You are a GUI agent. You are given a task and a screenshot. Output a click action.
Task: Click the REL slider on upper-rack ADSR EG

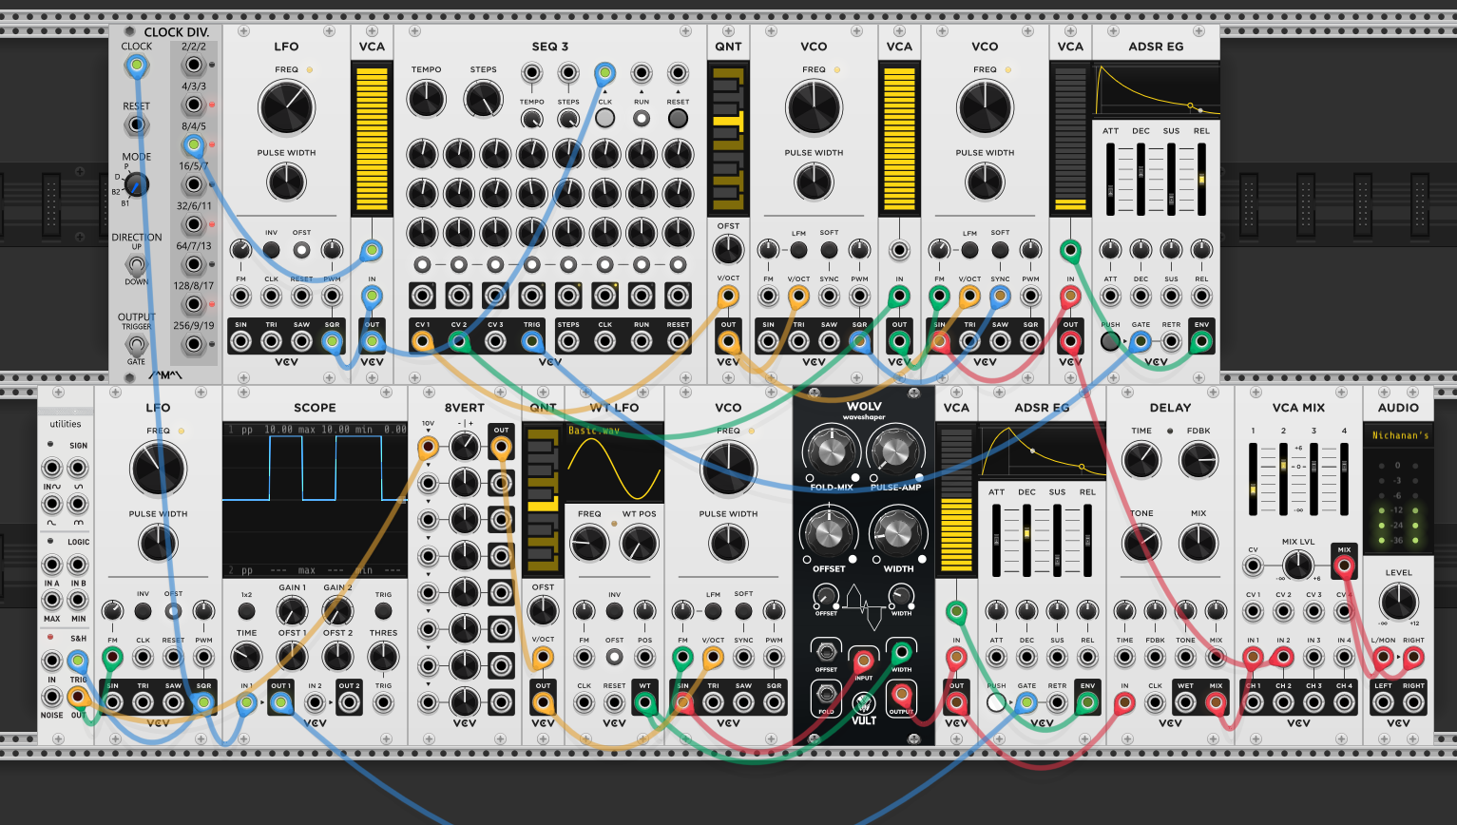click(1201, 180)
